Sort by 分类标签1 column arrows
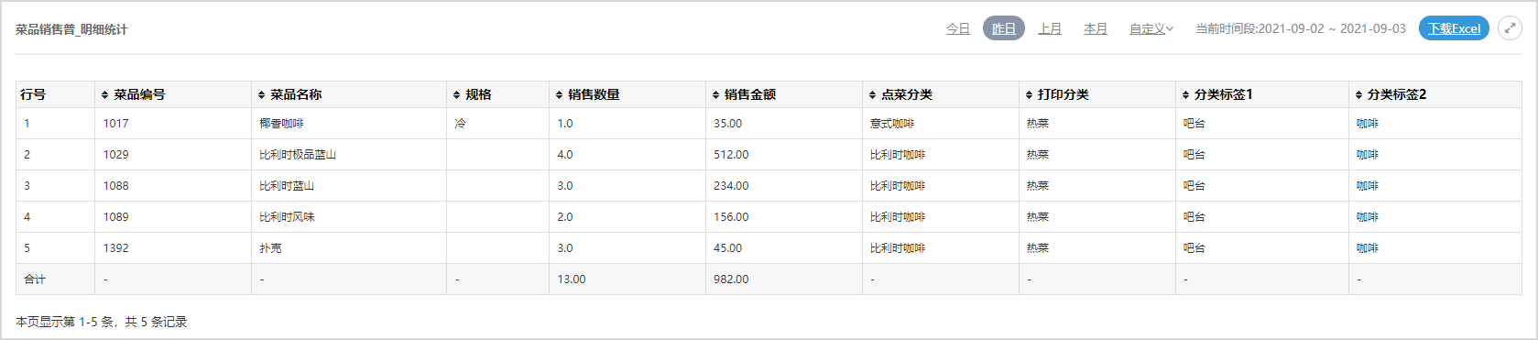The image size is (1538, 340). coord(1186,95)
